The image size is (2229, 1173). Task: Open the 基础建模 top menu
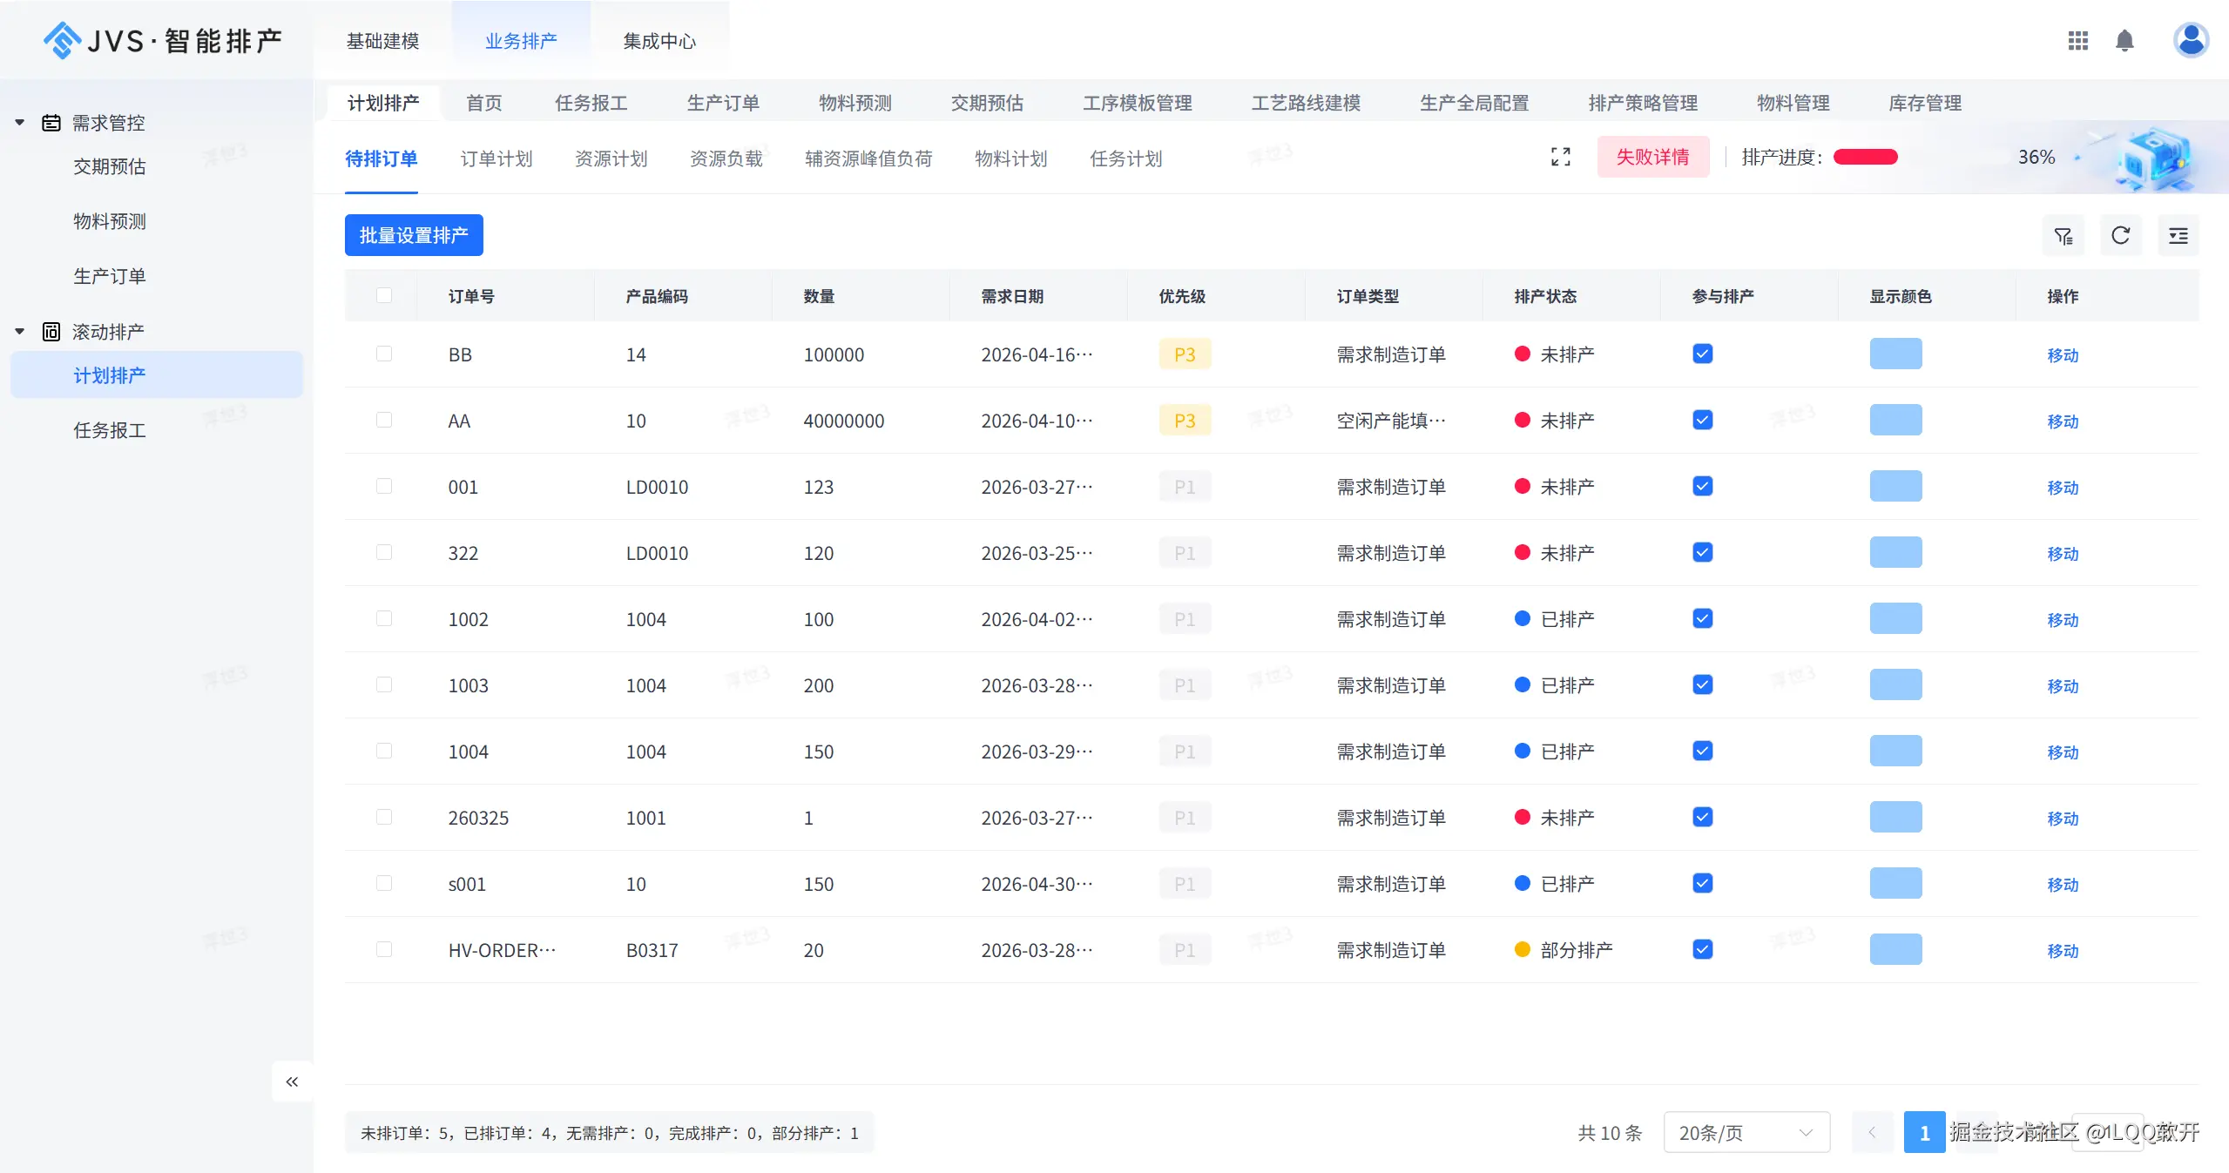click(x=382, y=41)
